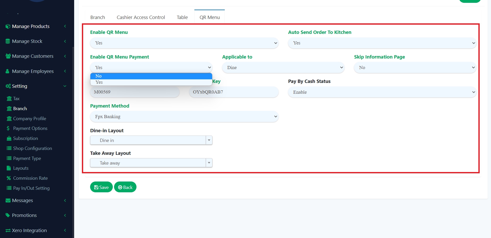Switch to the Cashier Access Control tab

click(141, 17)
